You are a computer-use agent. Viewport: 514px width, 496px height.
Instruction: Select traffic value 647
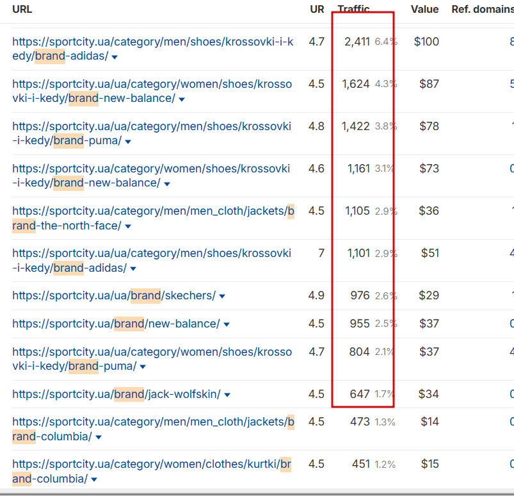tap(360, 394)
